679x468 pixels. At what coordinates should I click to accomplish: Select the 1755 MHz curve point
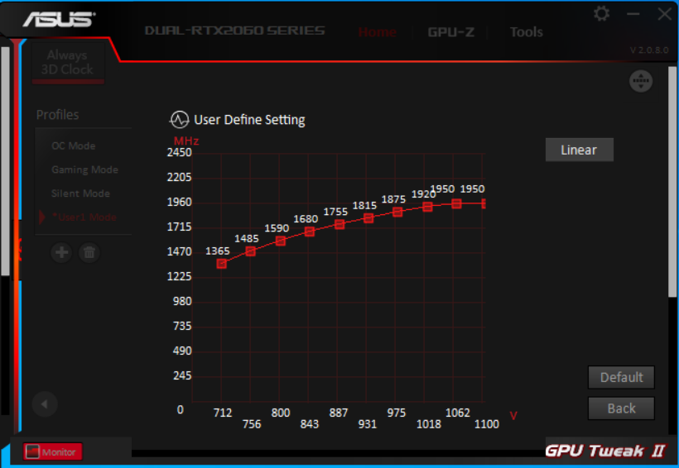[339, 224]
